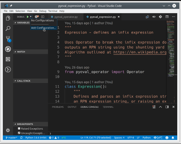Viewport: 181px width, 144px height.
Task: Switch to TERMINAL panel tab
Action: (108, 107)
